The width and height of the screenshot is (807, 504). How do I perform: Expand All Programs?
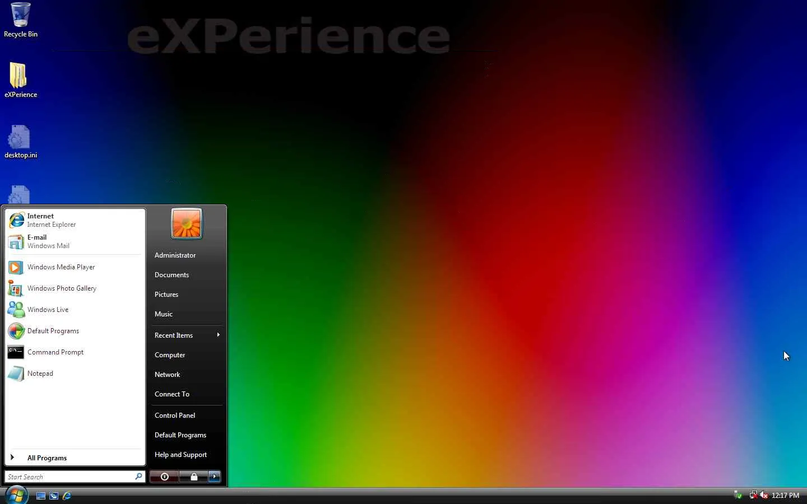pyautogui.click(x=75, y=458)
